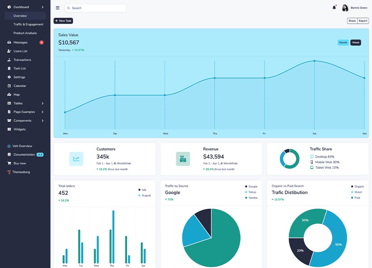The height and width of the screenshot is (268, 372).
Task: Click the Revenue cash register icon
Action: [x=183, y=159]
